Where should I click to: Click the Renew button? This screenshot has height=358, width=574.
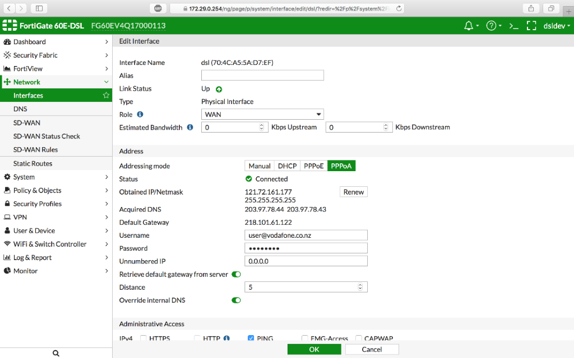(354, 192)
